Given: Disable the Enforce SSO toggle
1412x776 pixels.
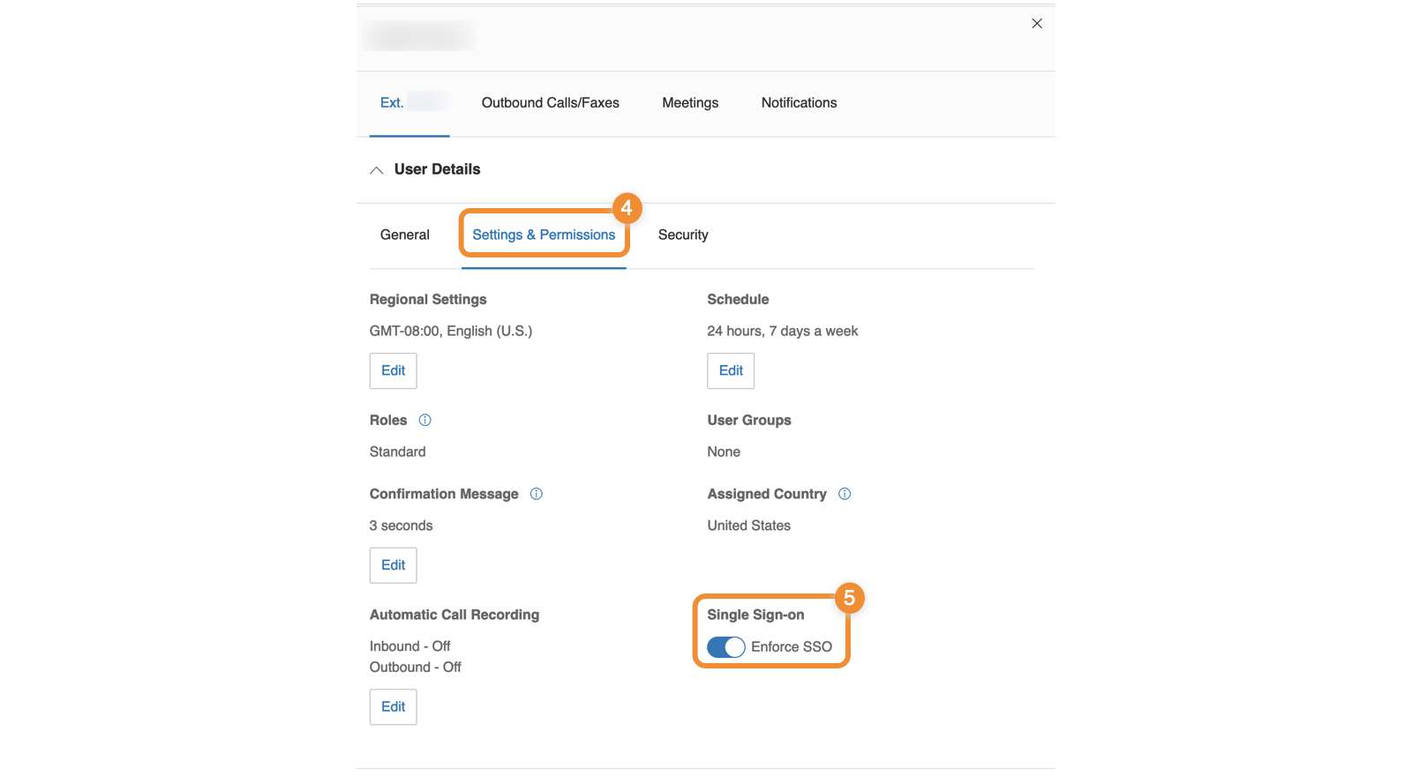Looking at the screenshot, I should coord(726,647).
